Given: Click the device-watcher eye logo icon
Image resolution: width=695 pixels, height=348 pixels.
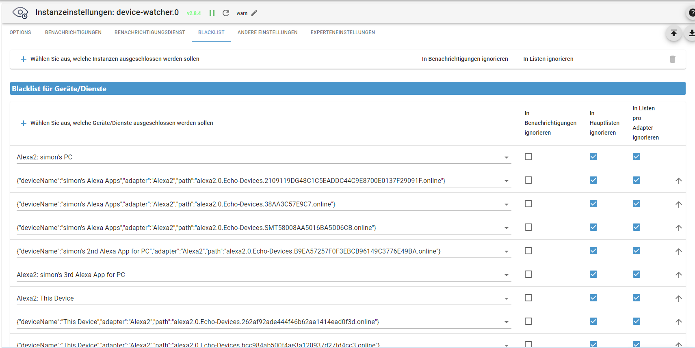Looking at the screenshot, I should click(x=20, y=13).
